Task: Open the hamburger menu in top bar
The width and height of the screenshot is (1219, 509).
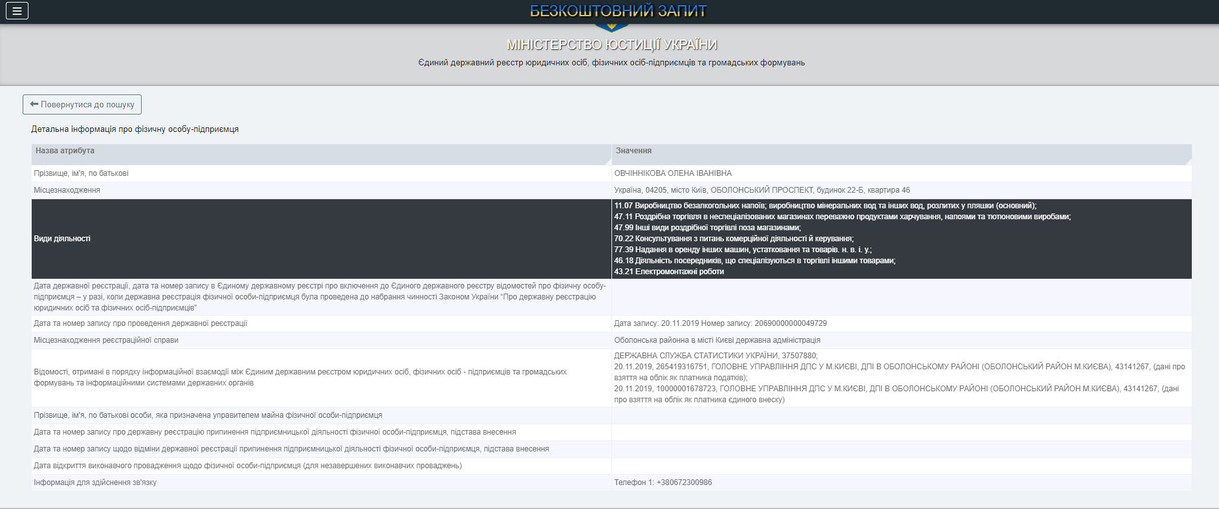Action: [x=17, y=11]
